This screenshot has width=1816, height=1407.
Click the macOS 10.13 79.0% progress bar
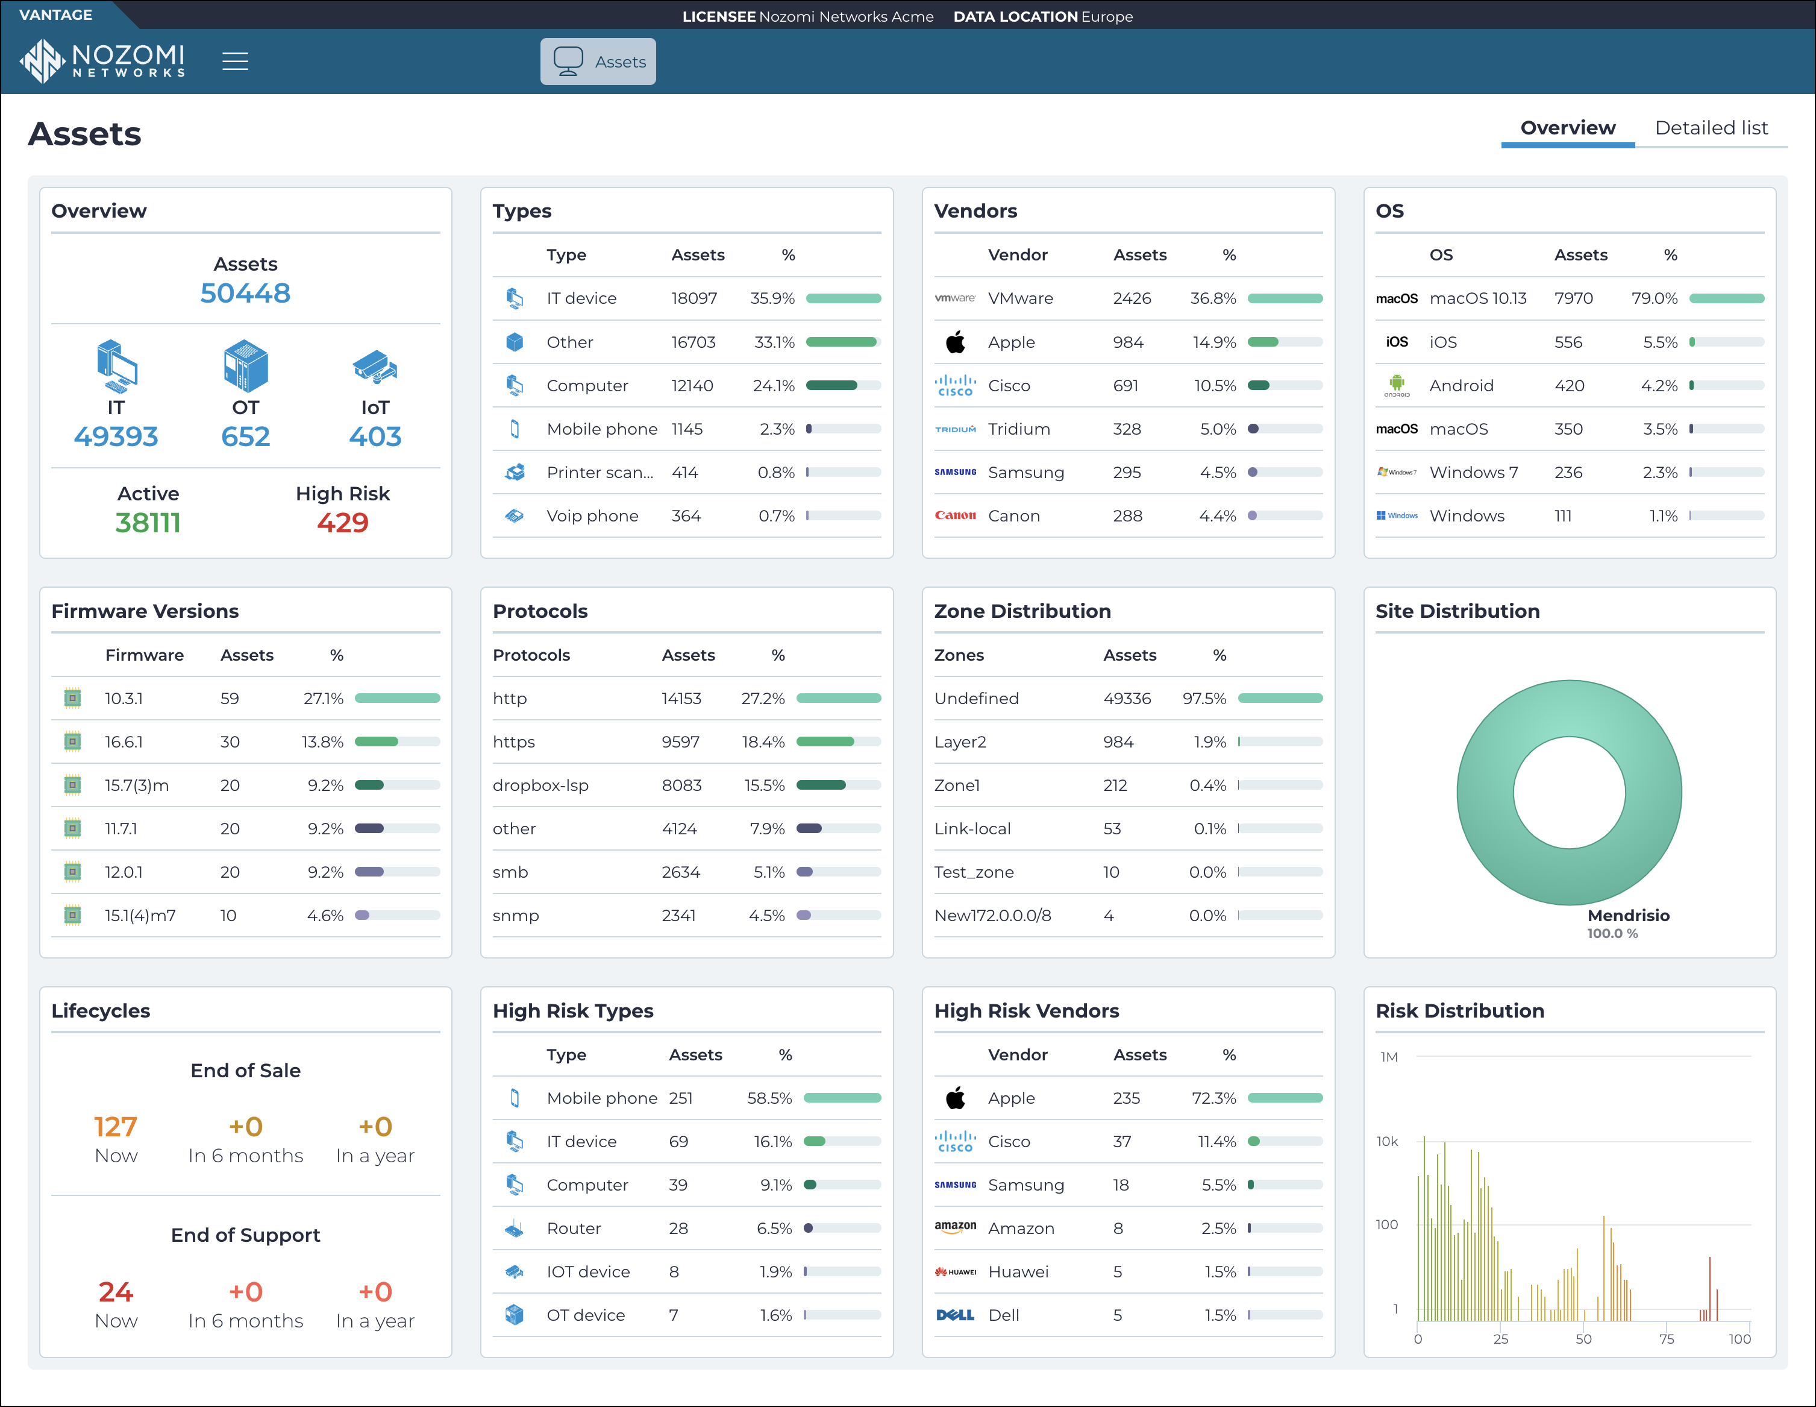point(1726,299)
